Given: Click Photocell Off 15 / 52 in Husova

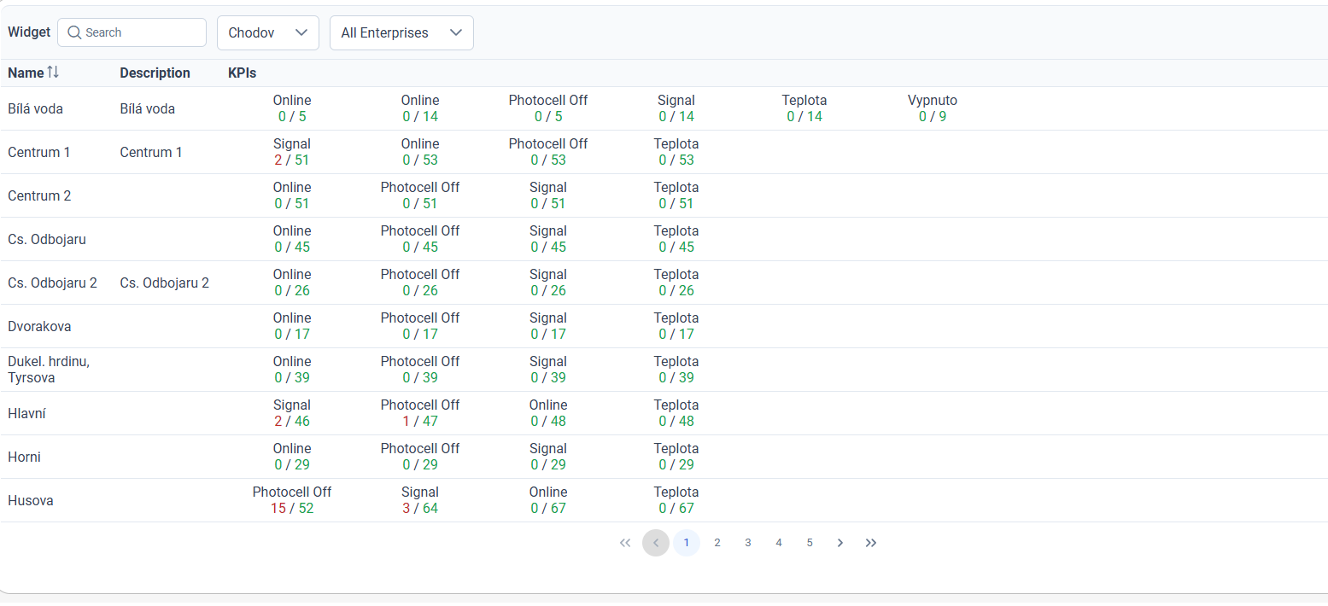Looking at the screenshot, I should point(292,500).
